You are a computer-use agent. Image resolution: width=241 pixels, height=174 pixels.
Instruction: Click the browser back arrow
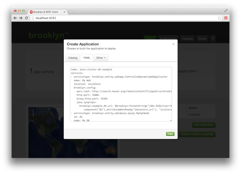[x=15, y=18]
